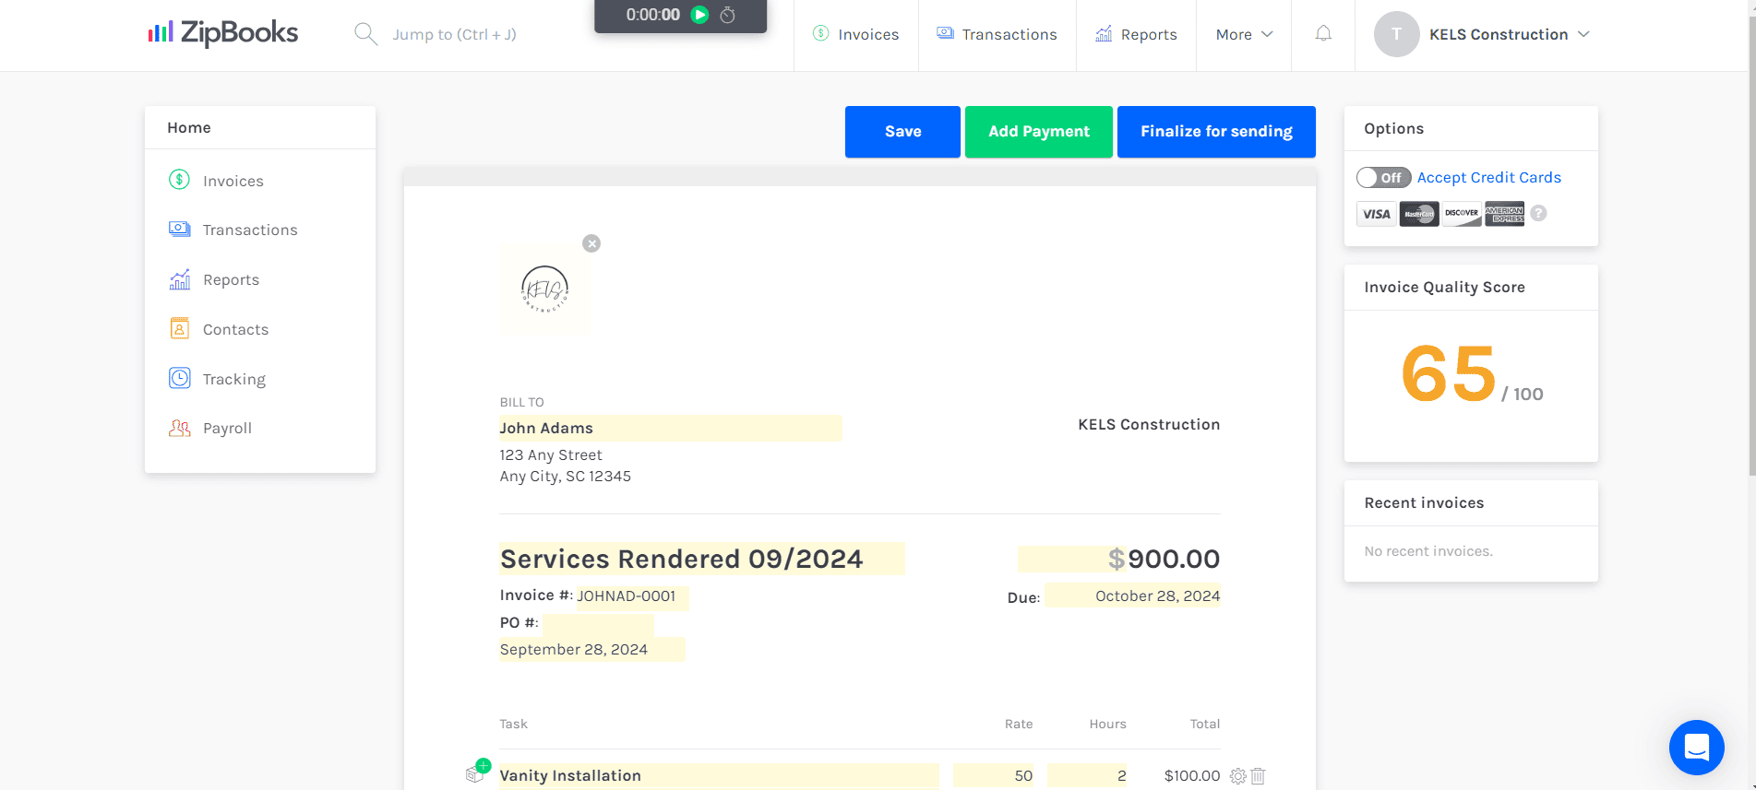Screen dimensions: 1756x790
Task: Click the American Express icon
Action: (1504, 214)
